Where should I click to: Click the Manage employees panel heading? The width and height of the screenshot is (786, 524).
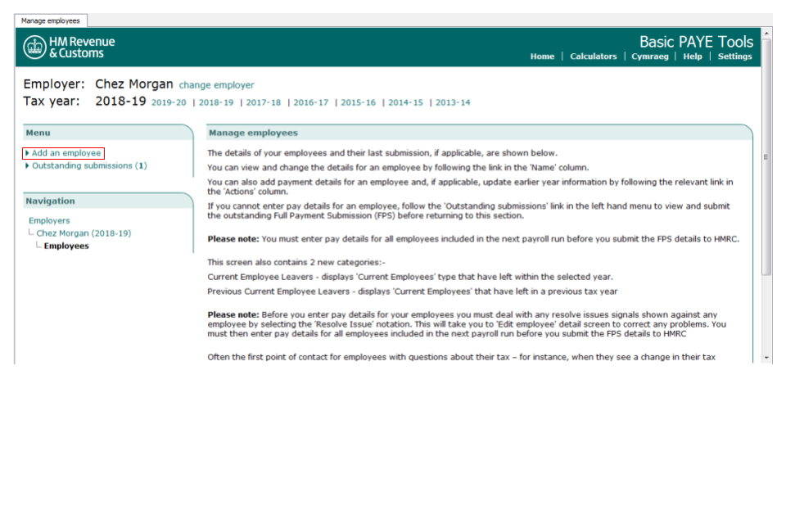point(253,133)
